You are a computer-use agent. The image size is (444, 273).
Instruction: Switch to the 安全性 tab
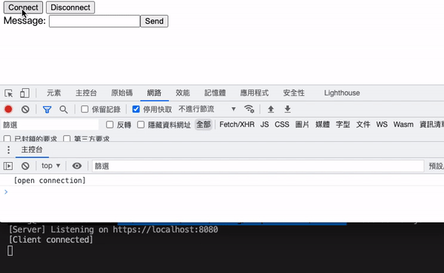294,93
